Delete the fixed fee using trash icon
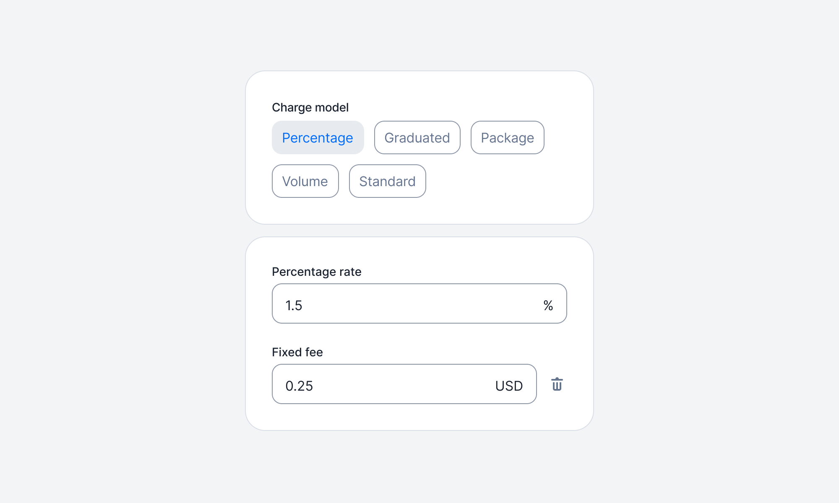Screen dimensions: 839x503 557,384
